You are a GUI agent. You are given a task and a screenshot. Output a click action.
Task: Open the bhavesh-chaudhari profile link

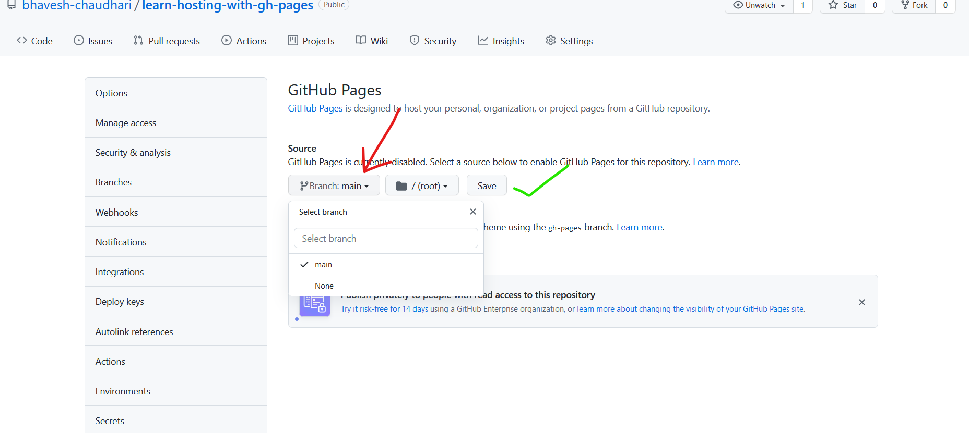[x=77, y=5]
